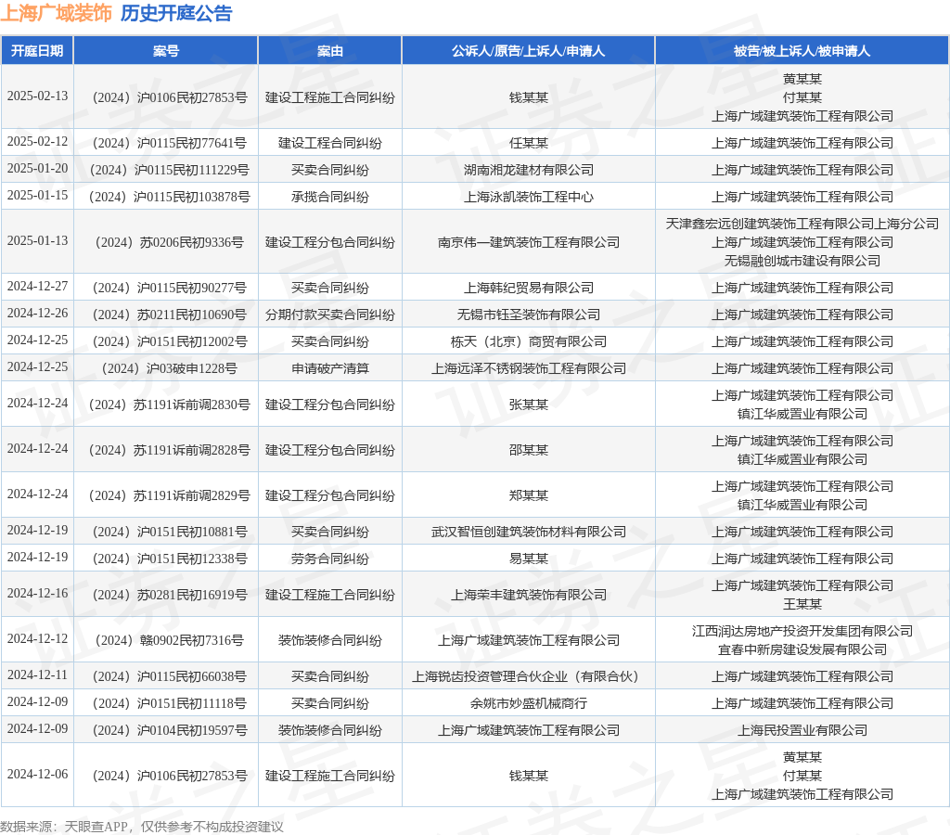The height and width of the screenshot is (835, 950).
Task: Select the date cell 2024-12-11
Action: (37, 675)
